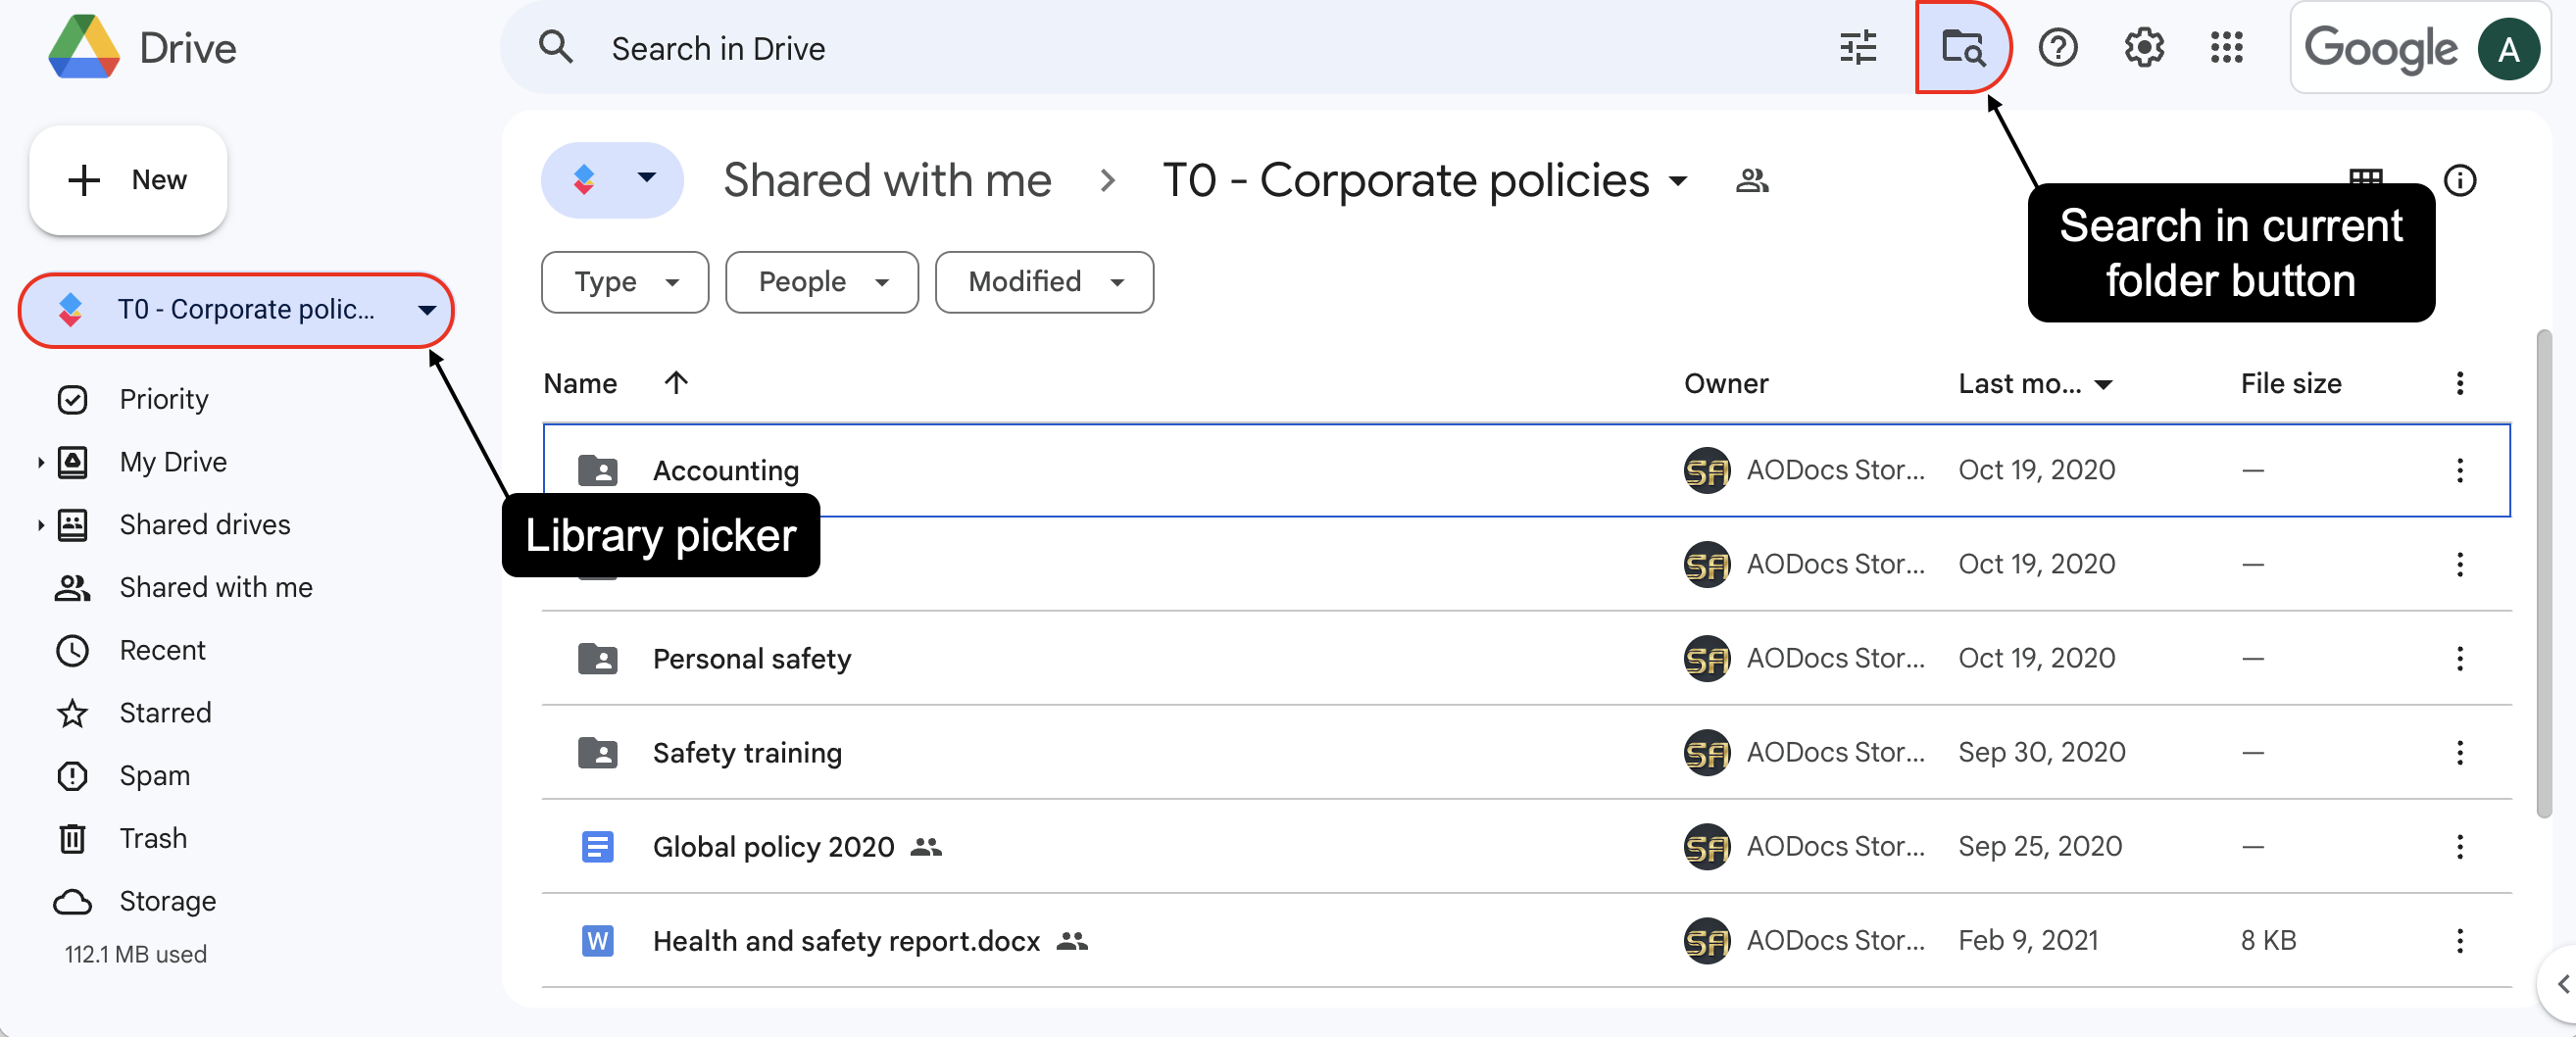Open the AODocs library dropdown in breadcrumb

tap(612, 180)
